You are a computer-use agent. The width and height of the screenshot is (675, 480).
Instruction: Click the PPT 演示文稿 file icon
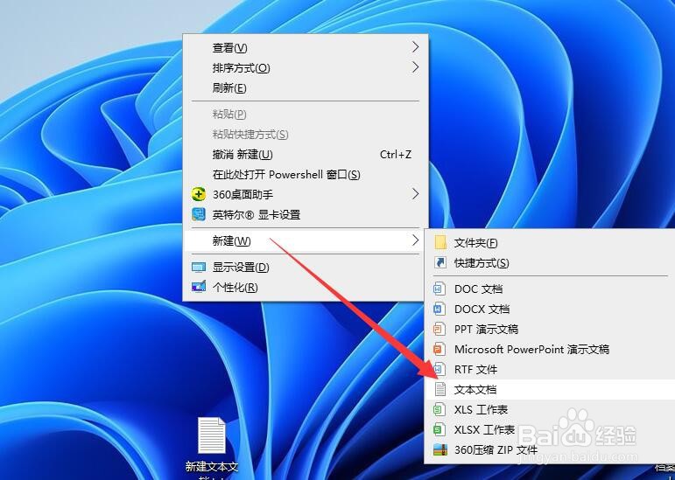click(439, 329)
